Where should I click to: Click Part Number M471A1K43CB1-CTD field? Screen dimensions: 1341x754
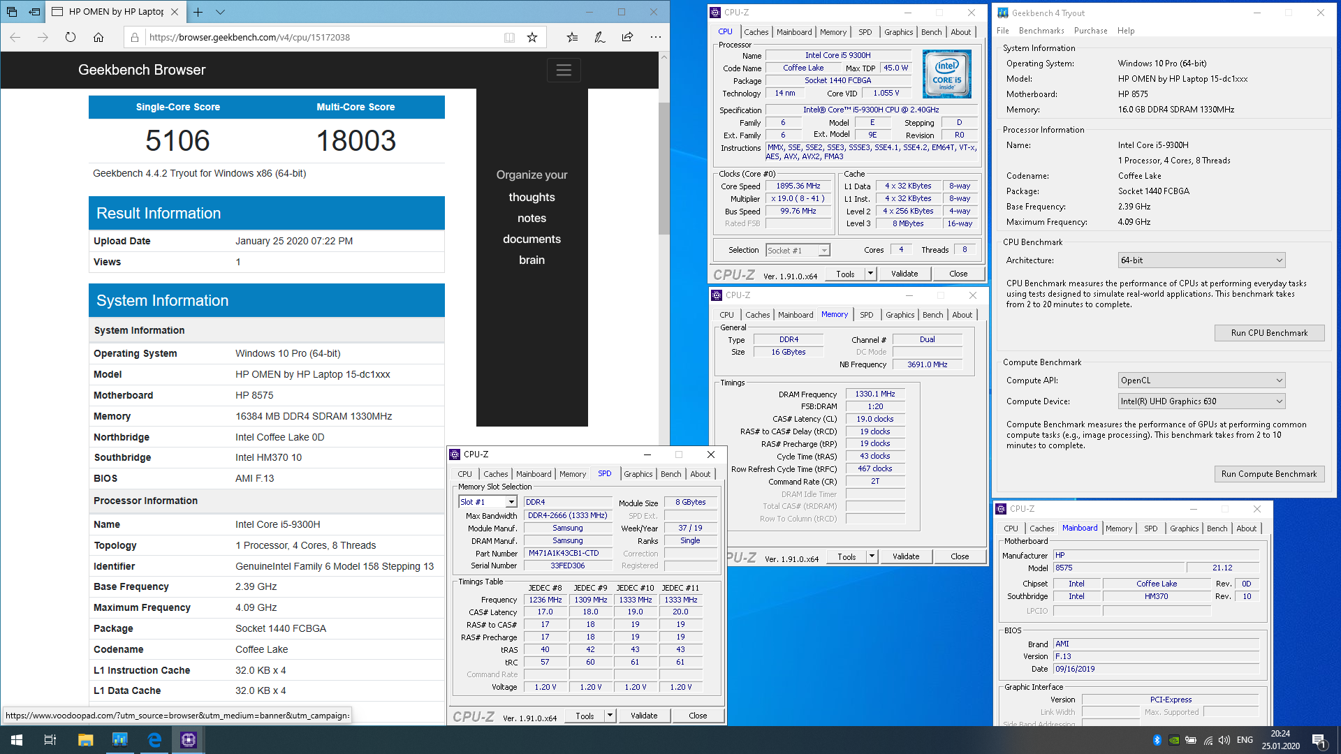(567, 554)
